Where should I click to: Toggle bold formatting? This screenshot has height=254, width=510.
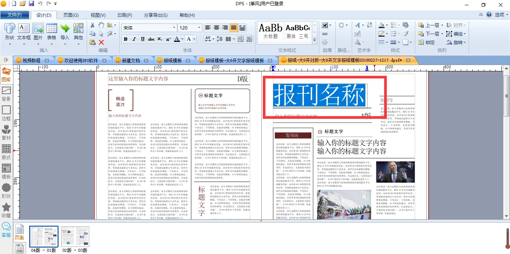coord(125,39)
